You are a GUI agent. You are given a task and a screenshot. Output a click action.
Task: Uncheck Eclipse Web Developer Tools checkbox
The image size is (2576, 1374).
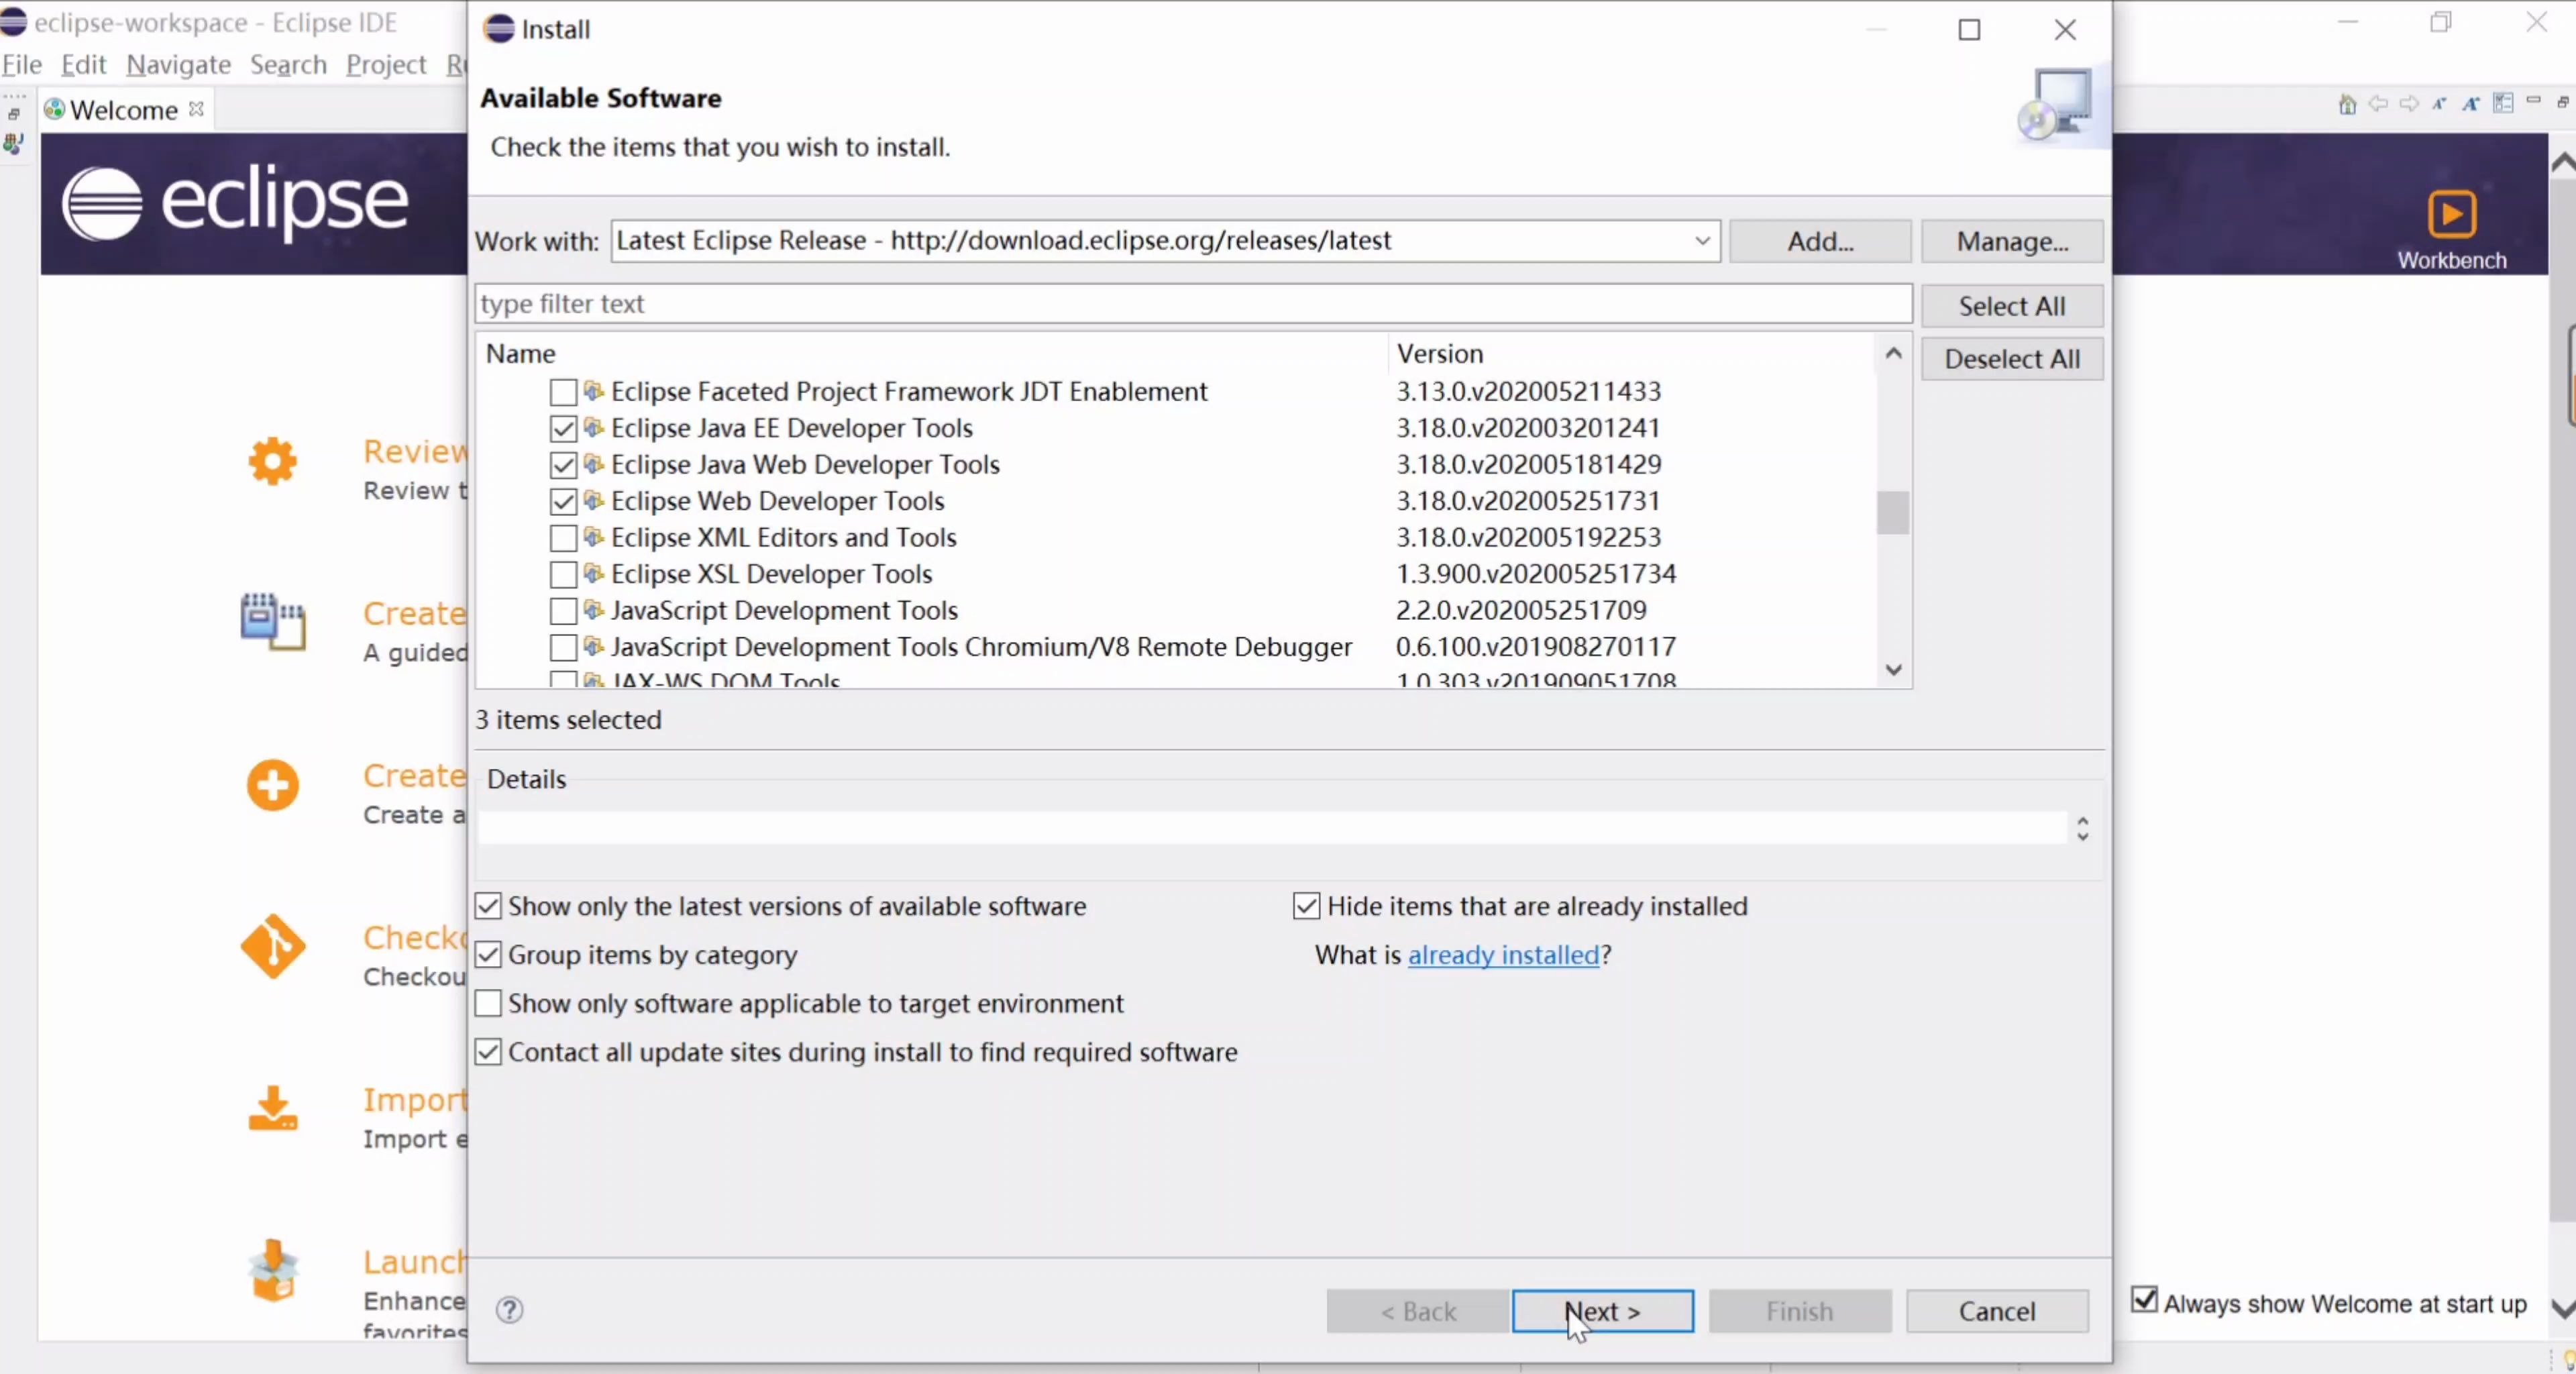click(x=563, y=501)
